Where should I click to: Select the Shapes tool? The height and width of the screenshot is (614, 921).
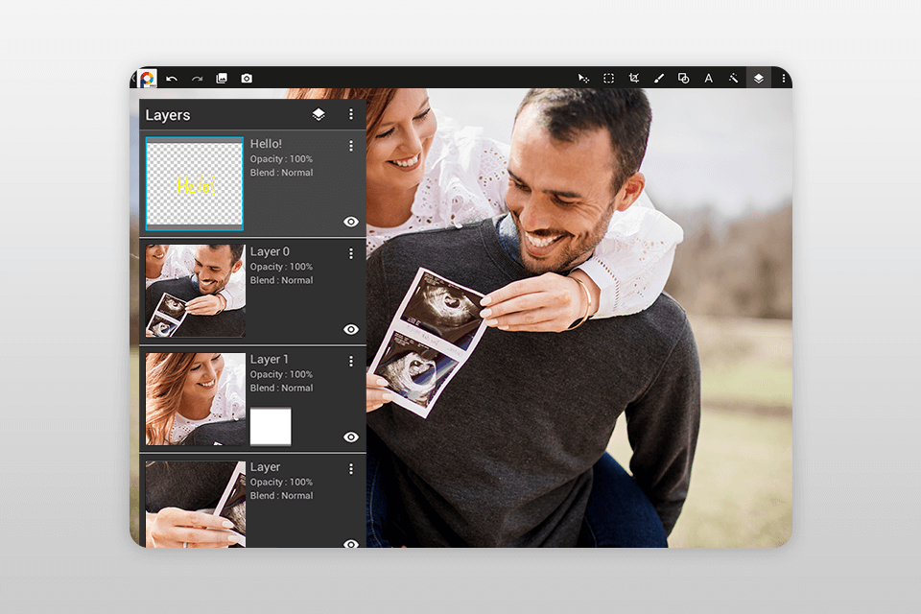tap(684, 78)
